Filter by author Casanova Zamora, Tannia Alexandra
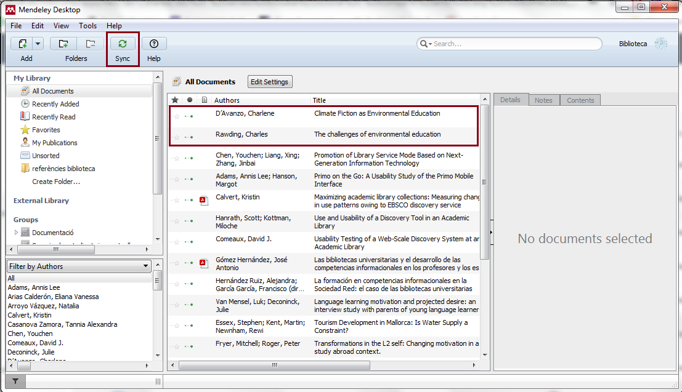This screenshot has height=392, width=682. click(63, 324)
